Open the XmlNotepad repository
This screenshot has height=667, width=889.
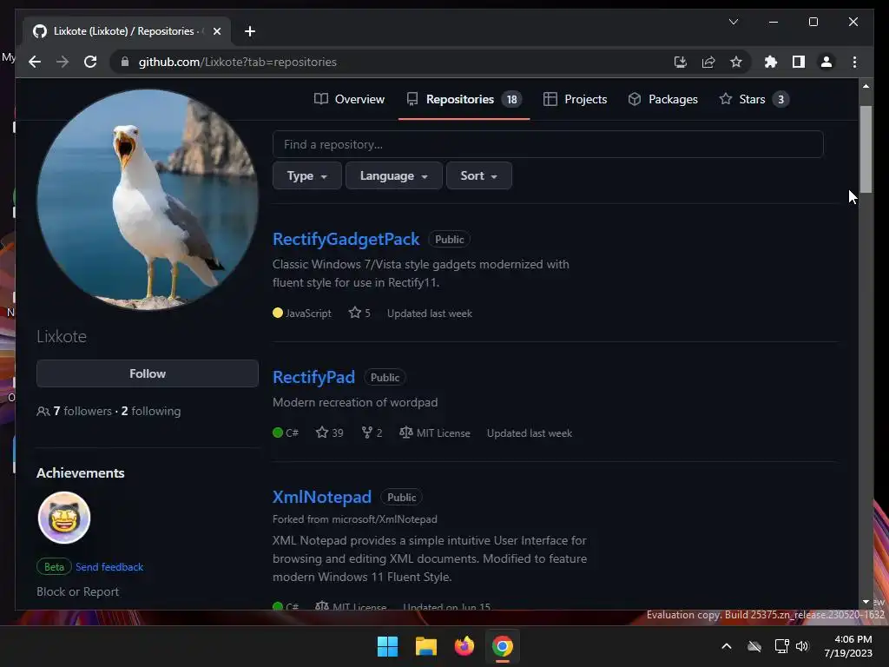[322, 497]
